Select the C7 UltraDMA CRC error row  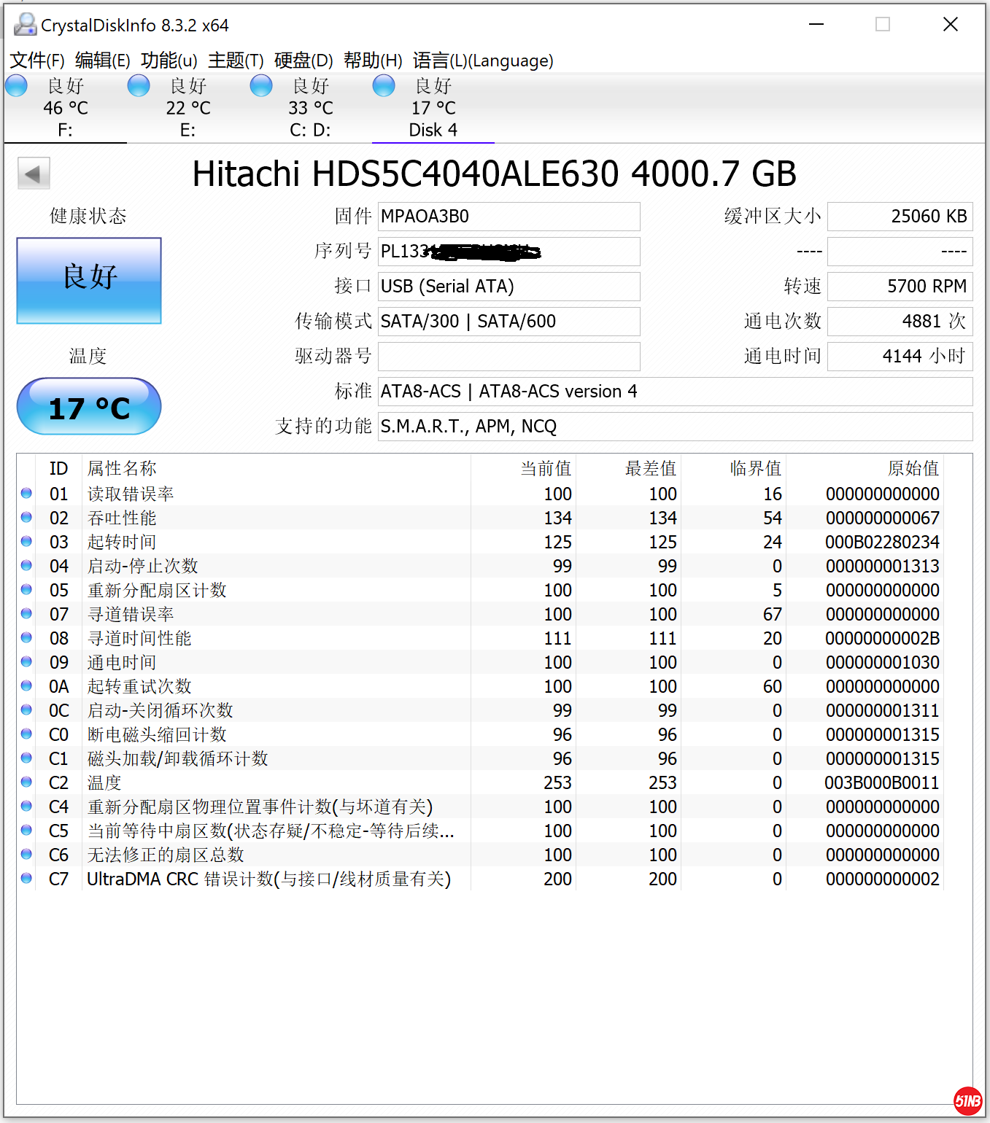coord(292,879)
